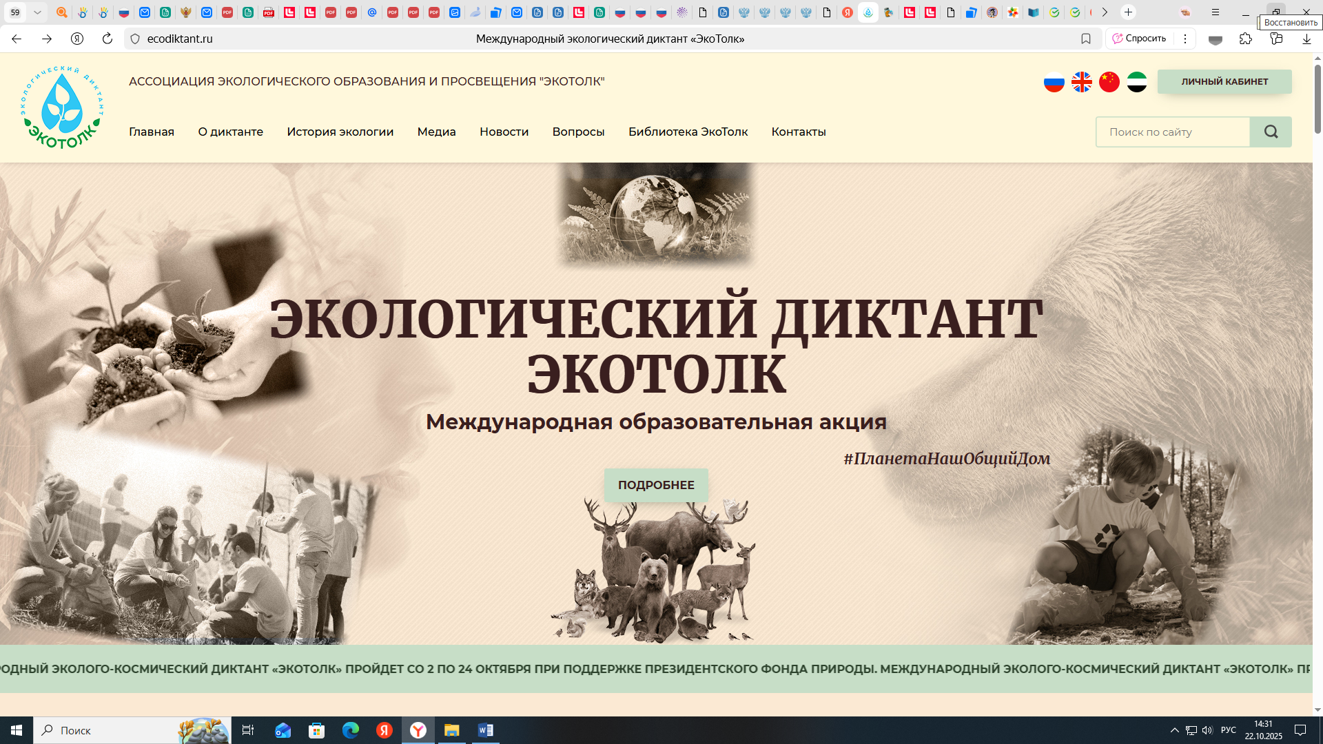Screen dimensions: 1323x744
Task: Go back with the browser back arrow
Action: click(x=17, y=39)
